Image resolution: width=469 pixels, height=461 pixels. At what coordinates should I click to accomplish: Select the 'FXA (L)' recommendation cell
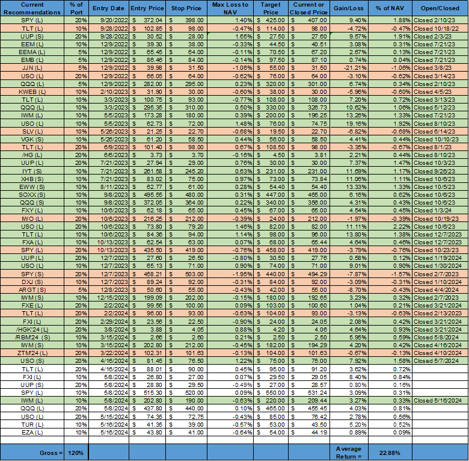[32, 242]
